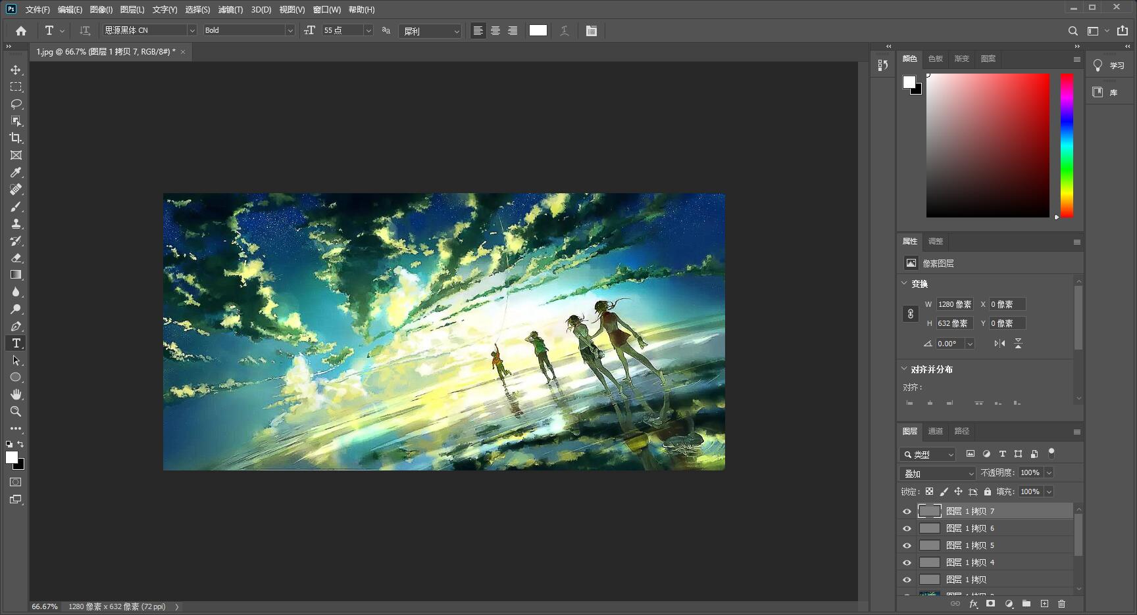Select the Crop tool
Image resolution: width=1137 pixels, height=615 pixels.
pyautogui.click(x=16, y=138)
